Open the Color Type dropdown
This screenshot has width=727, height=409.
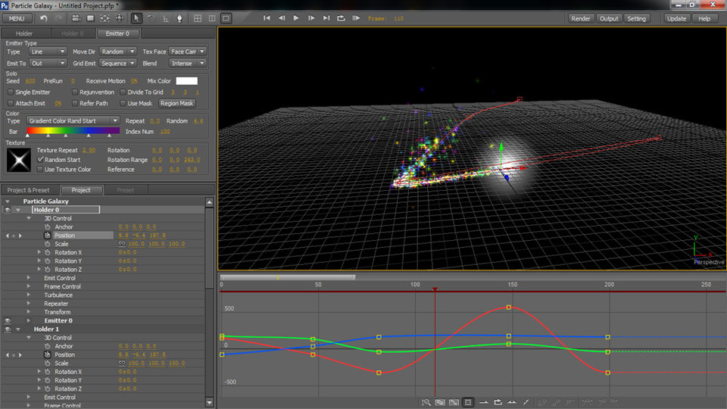73,120
